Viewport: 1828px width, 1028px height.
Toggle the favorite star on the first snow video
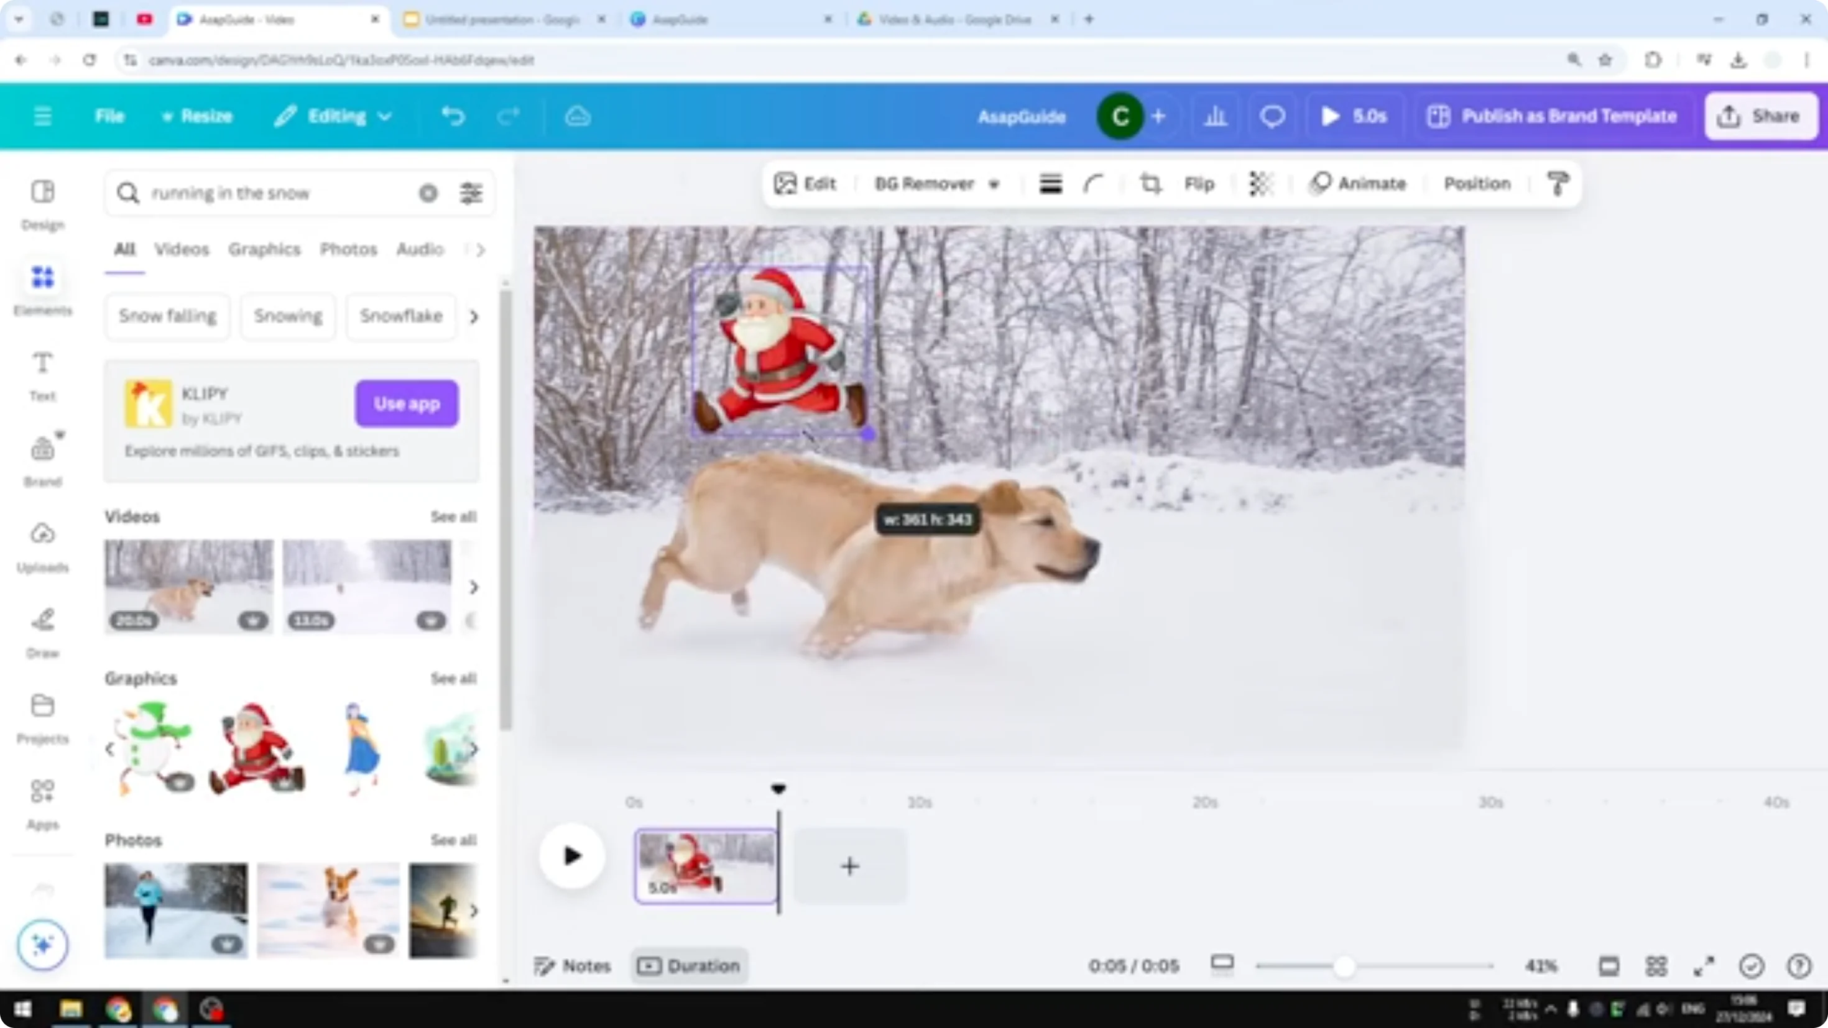[x=253, y=620]
